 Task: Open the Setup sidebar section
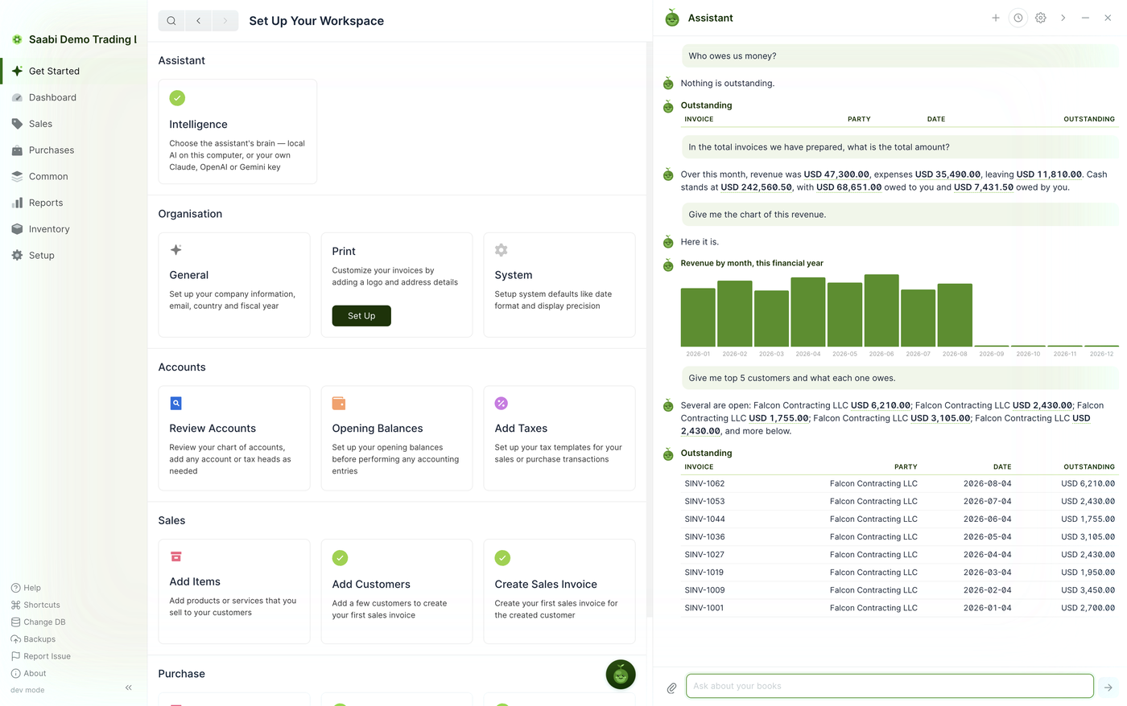[74, 256]
